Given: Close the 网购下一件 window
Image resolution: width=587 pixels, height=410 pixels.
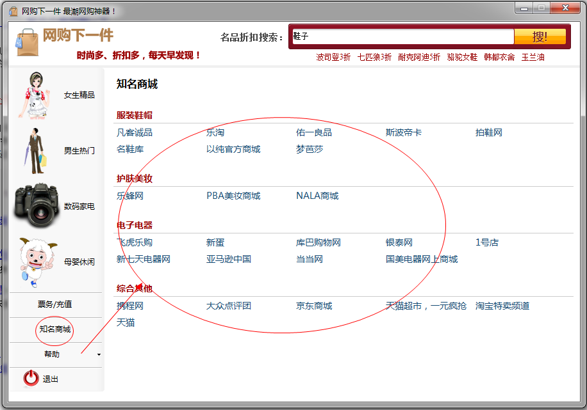Looking at the screenshot, I should pos(565,8).
